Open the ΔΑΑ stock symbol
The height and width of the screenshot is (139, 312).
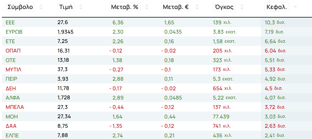[x=11, y=126]
